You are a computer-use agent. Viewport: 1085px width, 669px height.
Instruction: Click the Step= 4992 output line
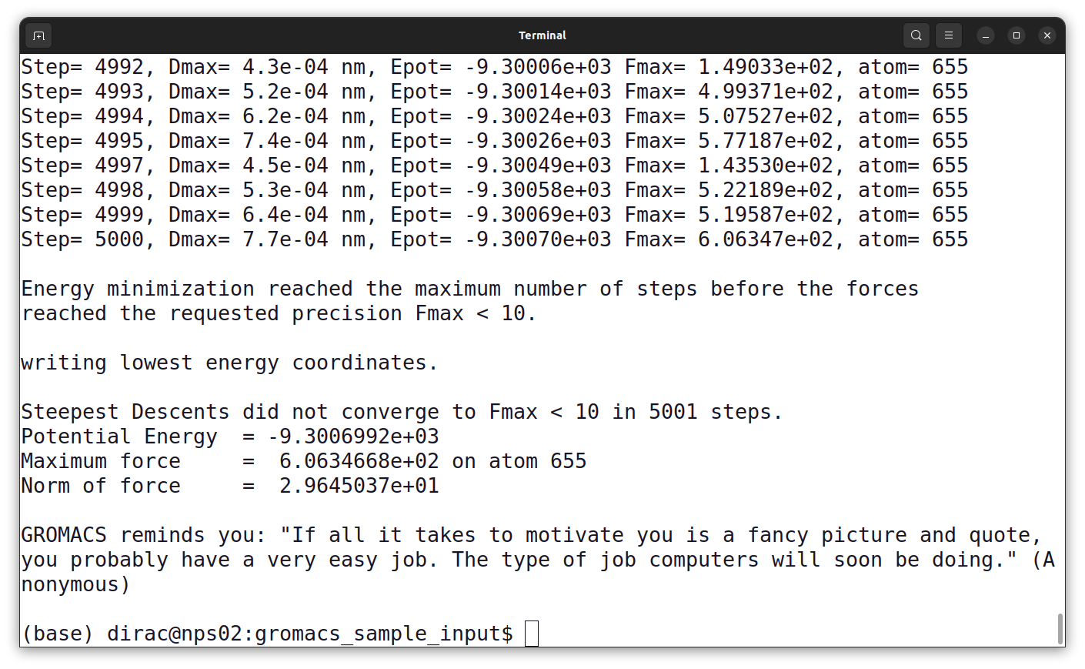tap(494, 68)
